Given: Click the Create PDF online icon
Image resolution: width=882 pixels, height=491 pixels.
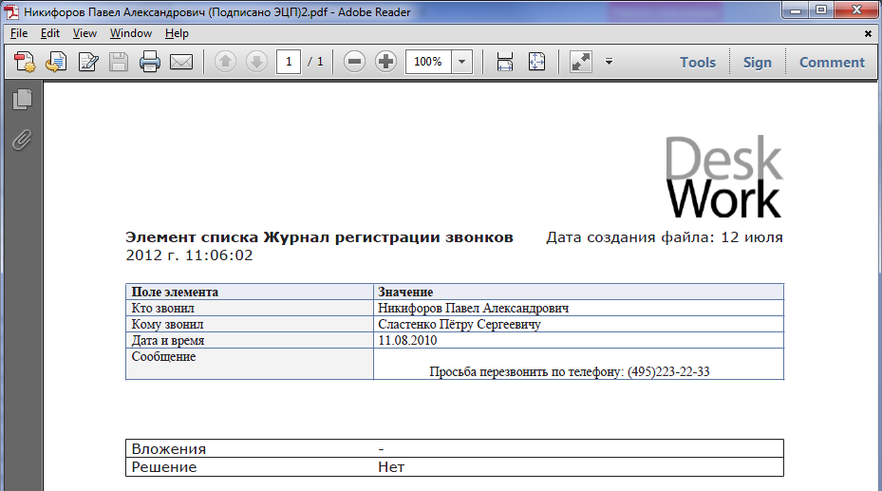Looking at the screenshot, I should [x=24, y=62].
